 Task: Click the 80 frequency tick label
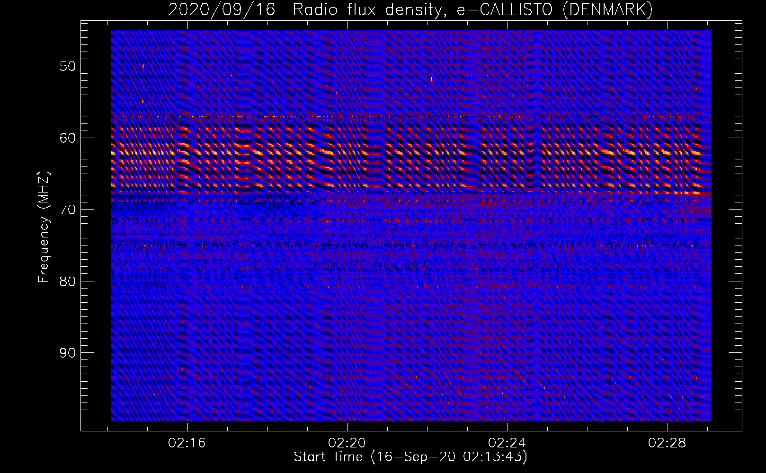coord(68,281)
